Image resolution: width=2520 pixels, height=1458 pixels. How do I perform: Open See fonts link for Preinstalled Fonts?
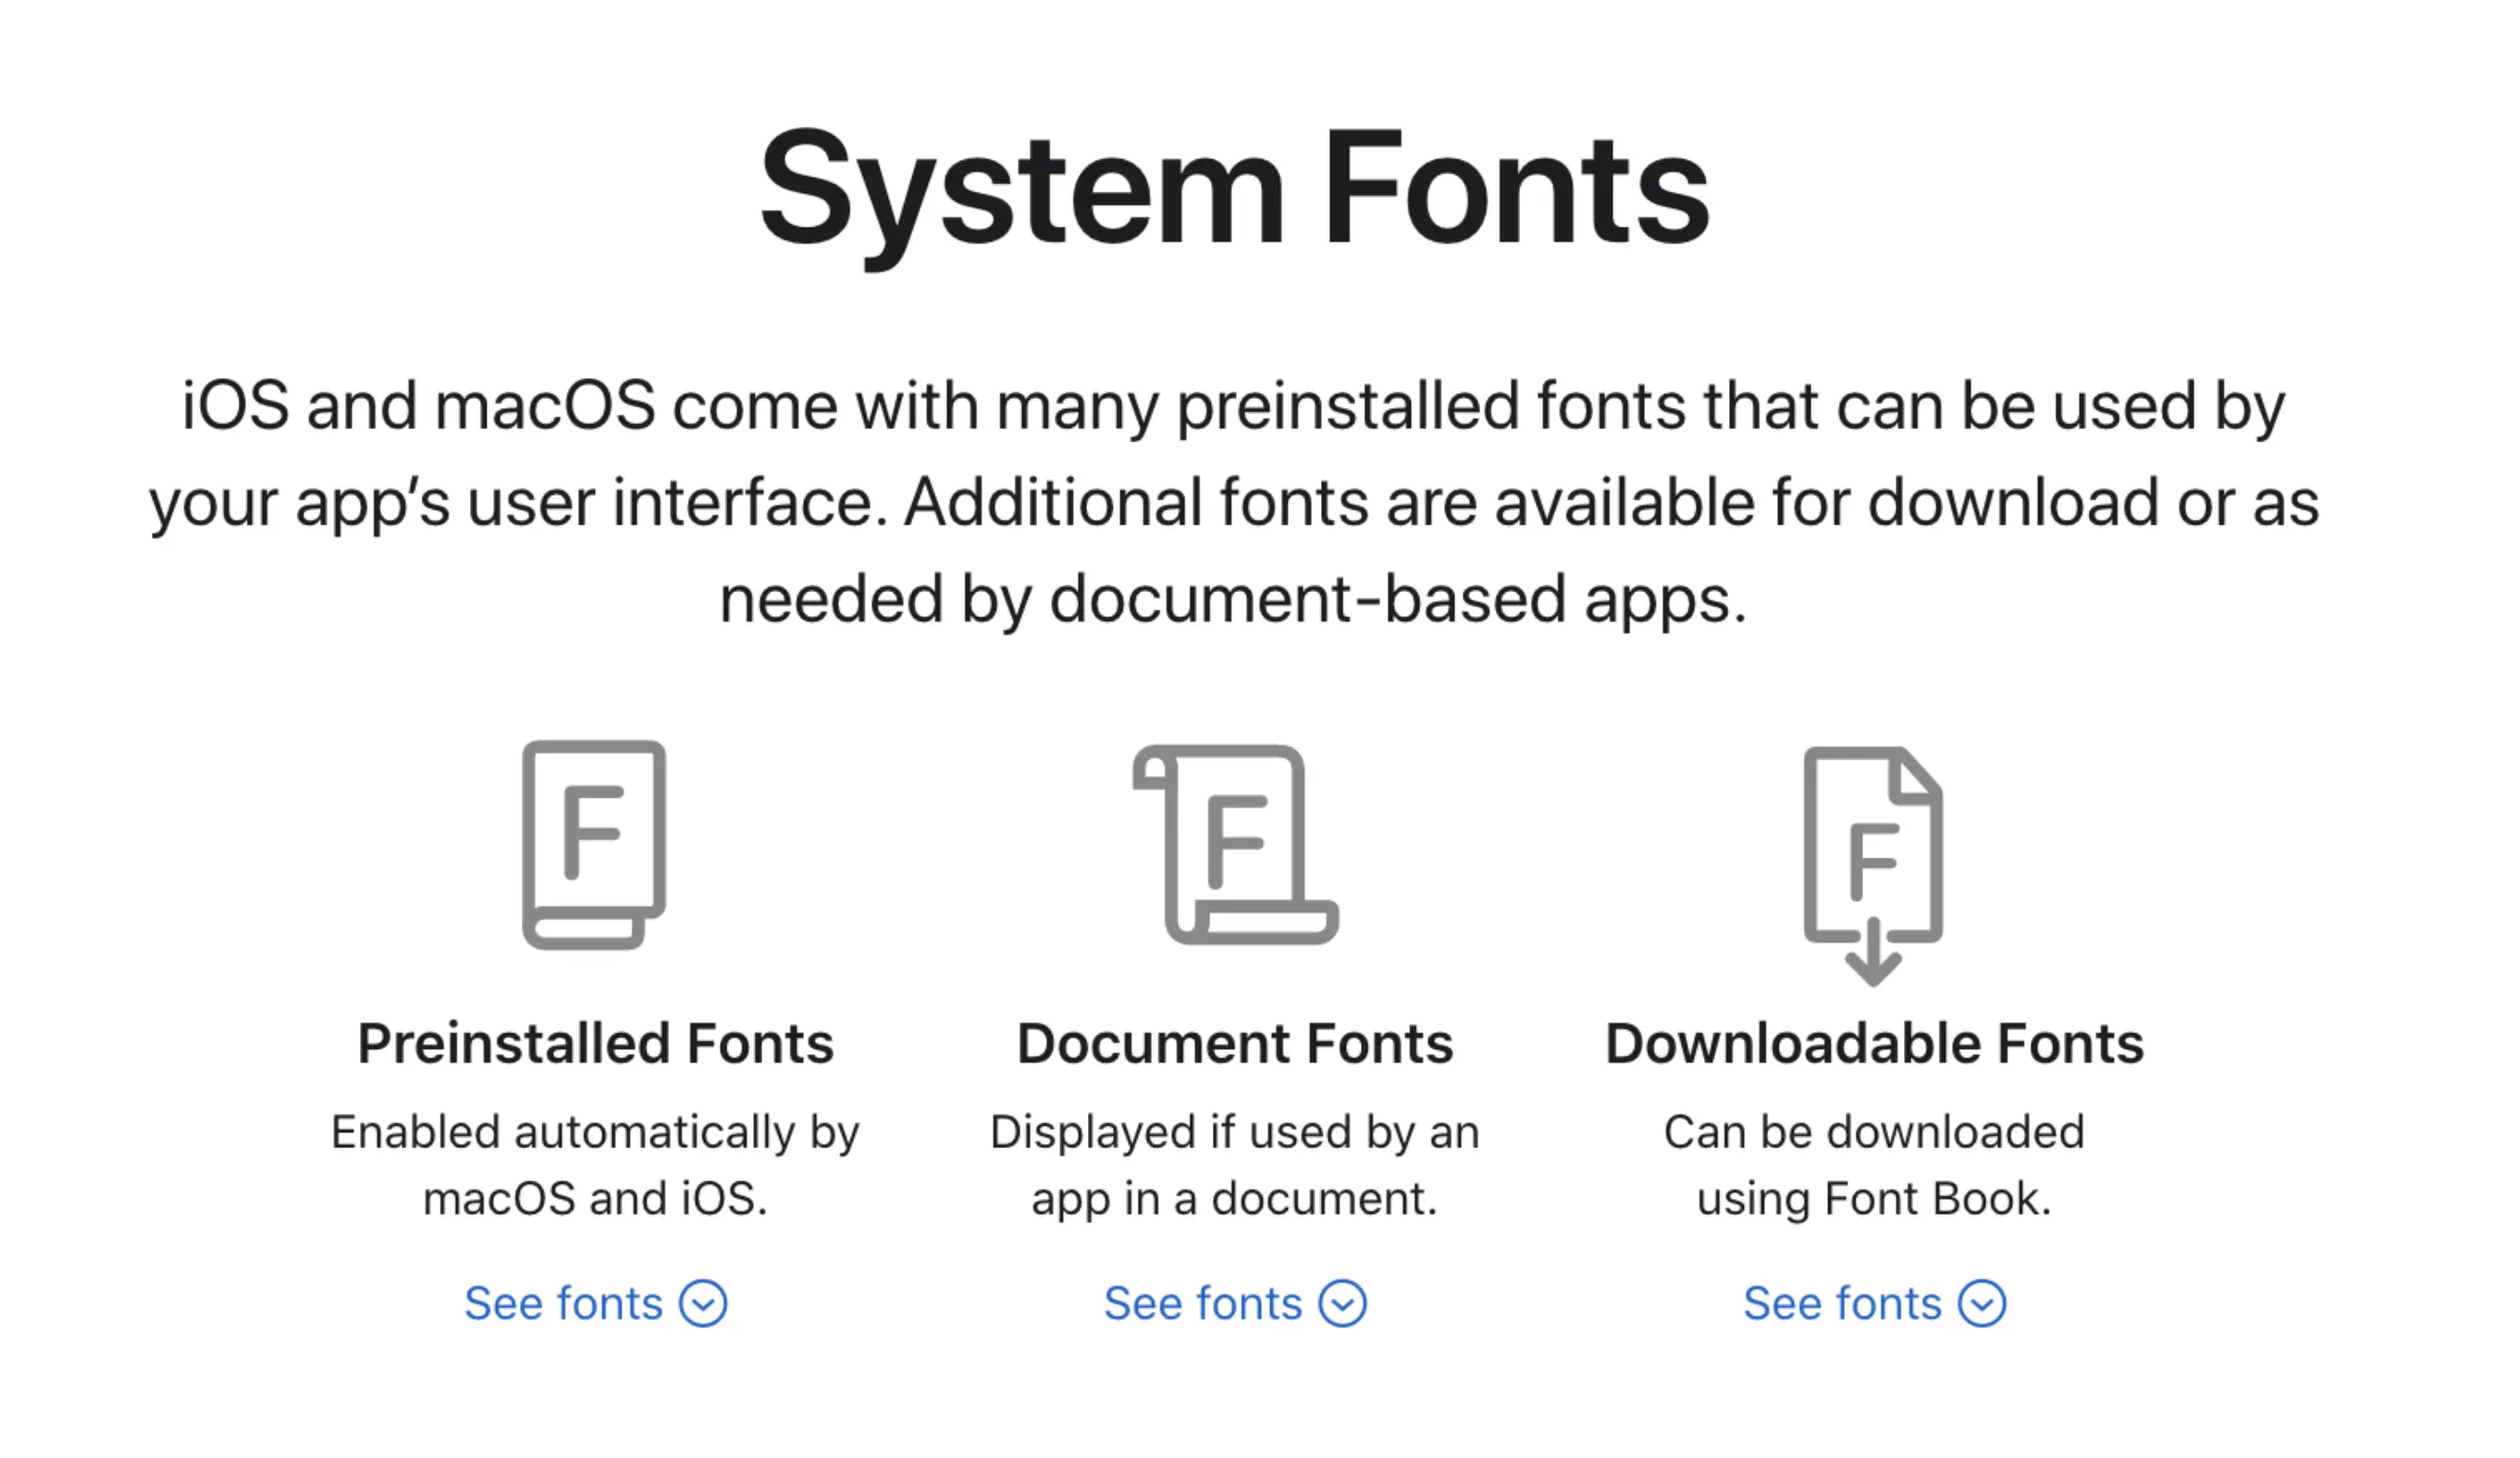563,1304
